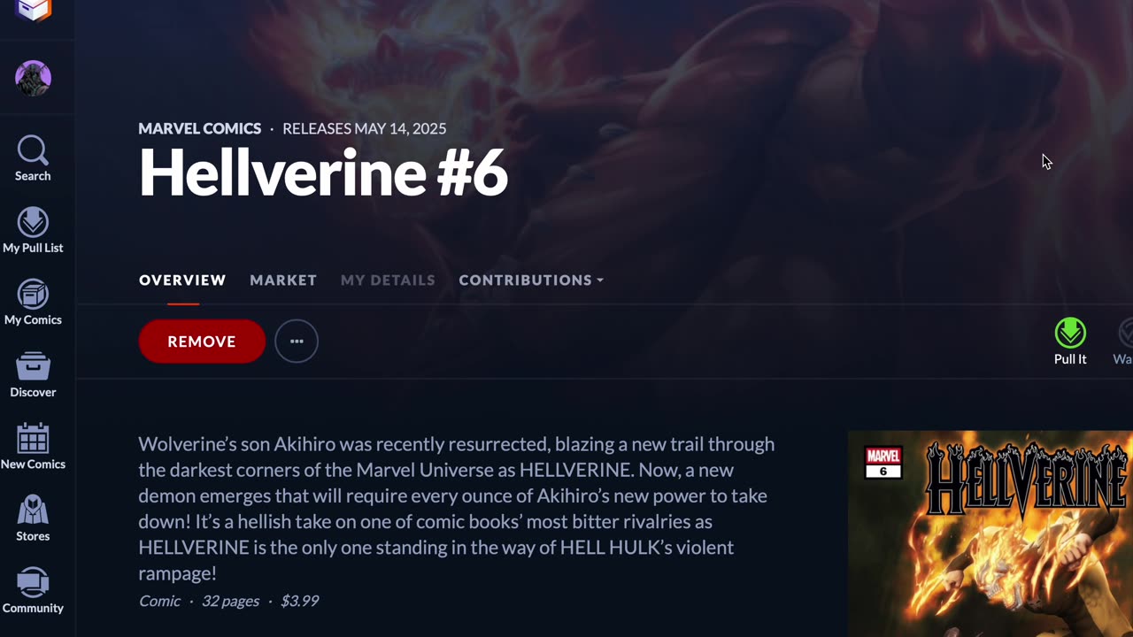The image size is (1133, 637).
Task: Click the 32 pages text
Action: 230,601
